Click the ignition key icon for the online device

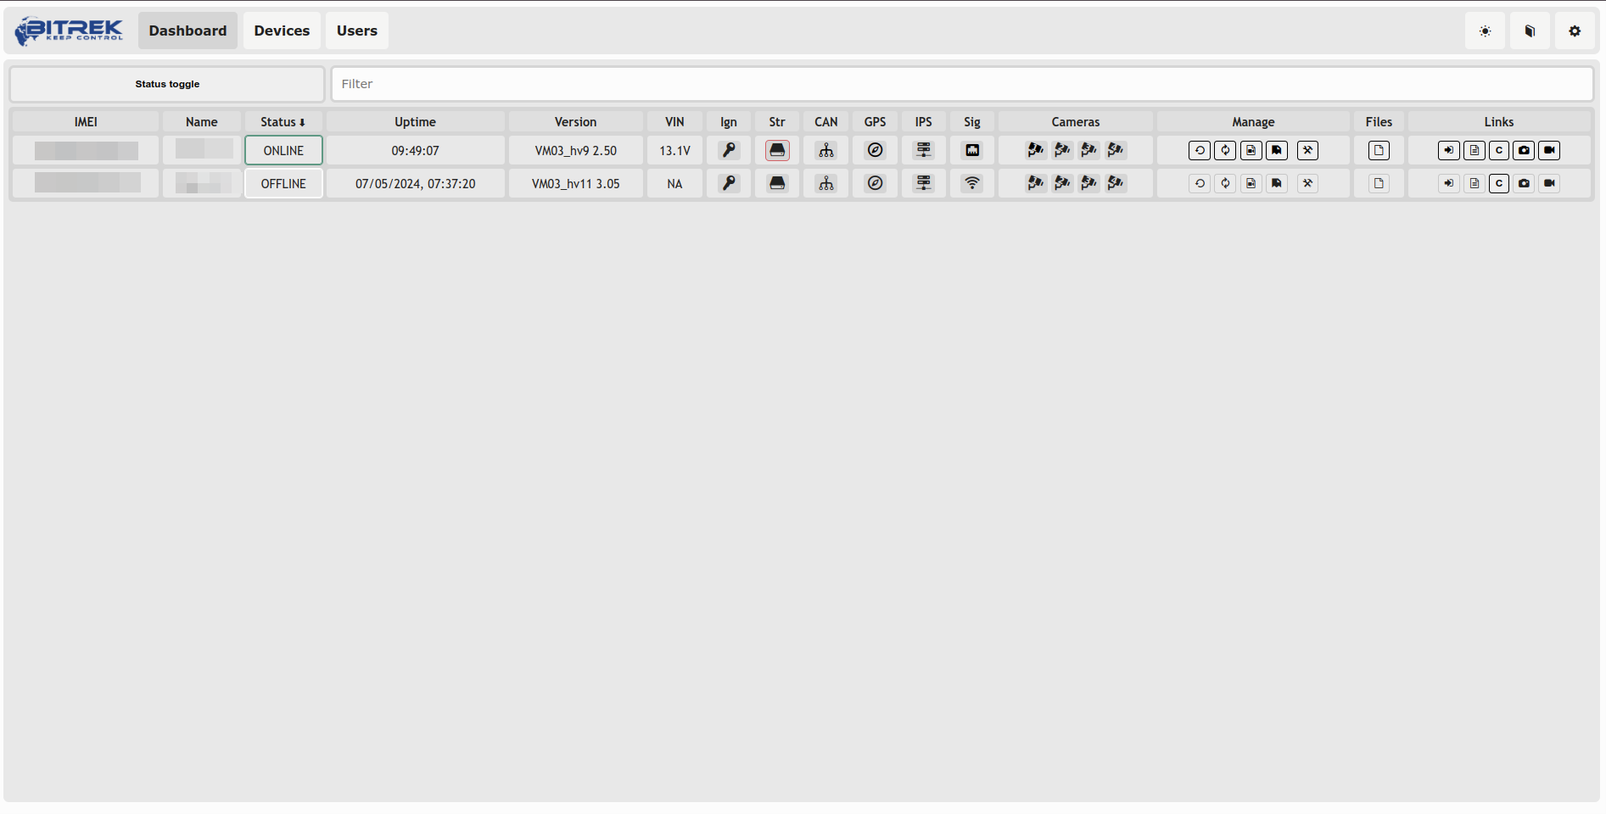pyautogui.click(x=729, y=150)
